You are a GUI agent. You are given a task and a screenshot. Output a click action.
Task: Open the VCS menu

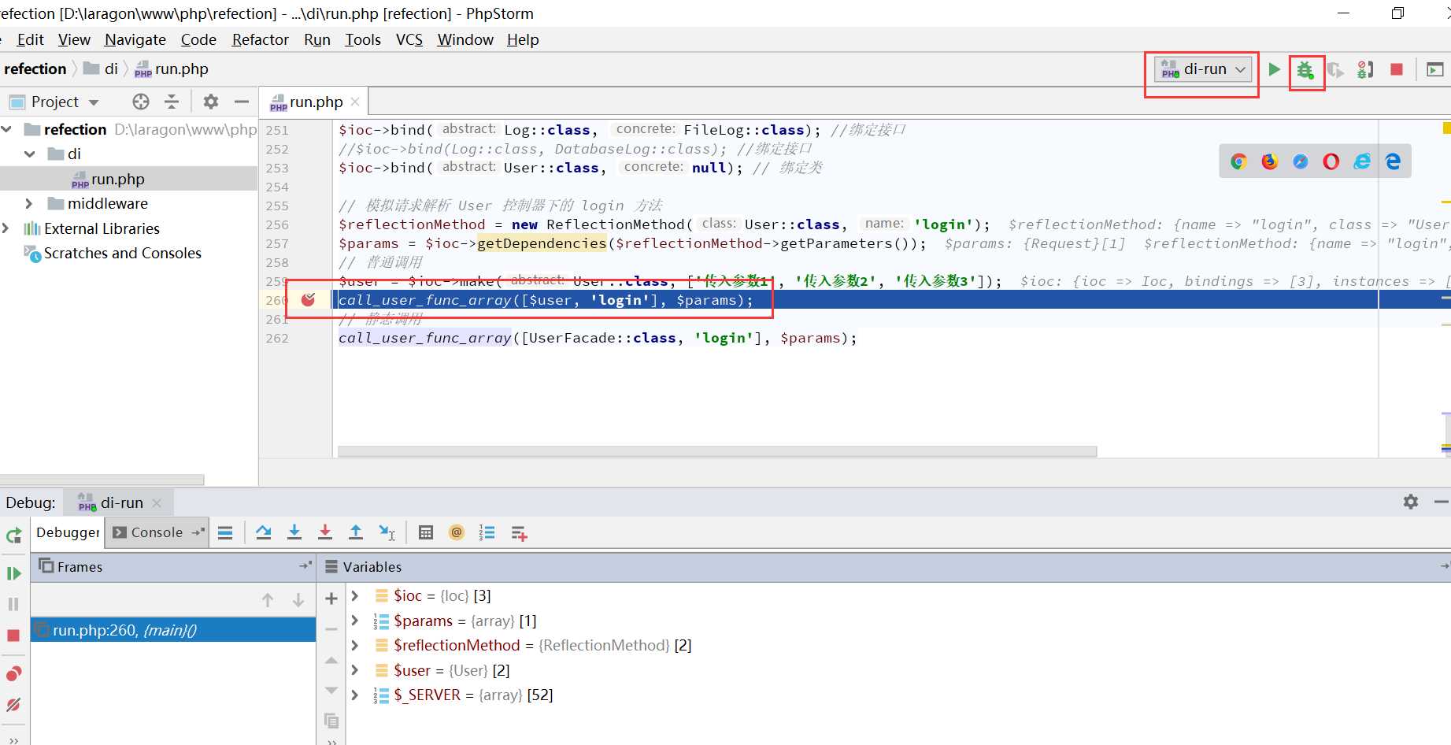409,39
